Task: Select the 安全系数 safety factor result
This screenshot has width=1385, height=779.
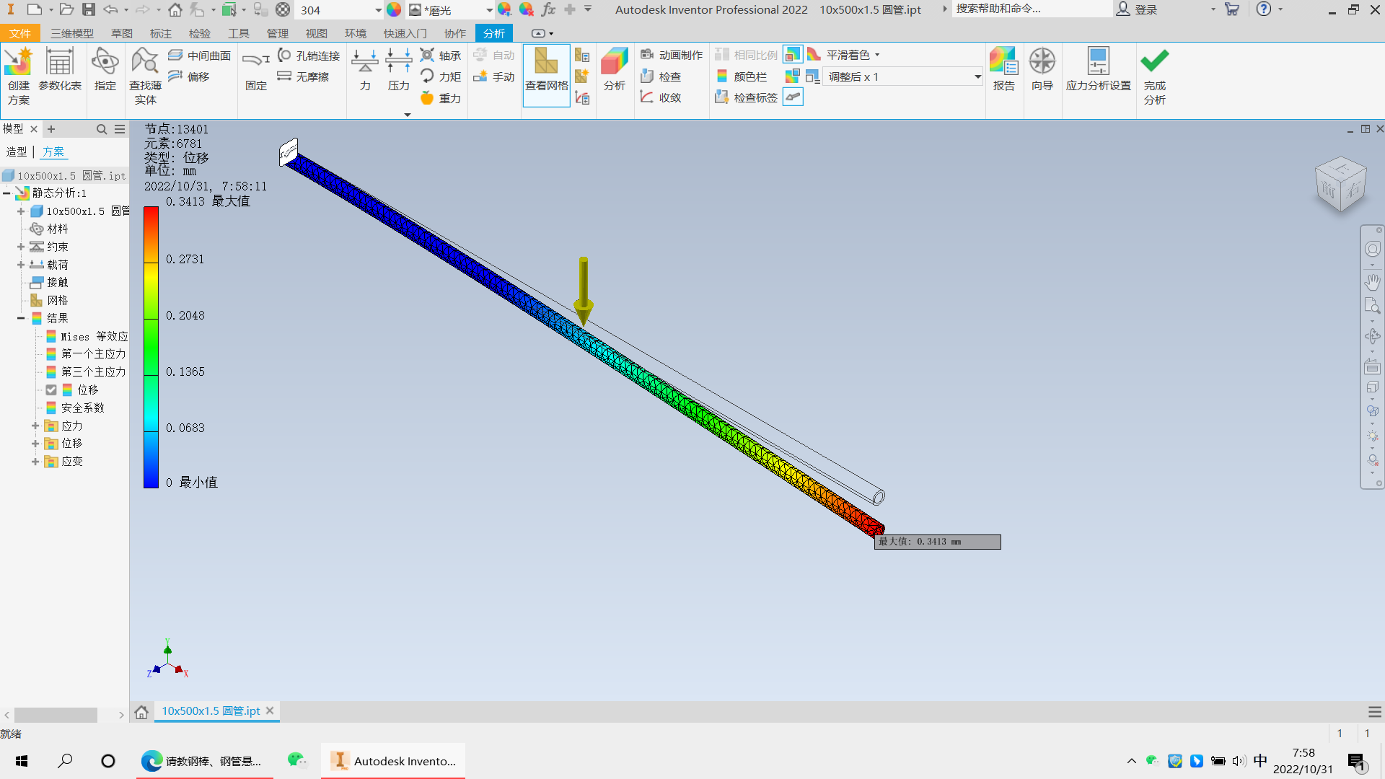Action: tap(76, 408)
